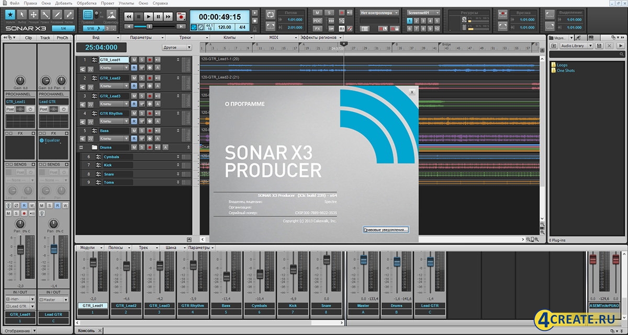
Task: Click the Record transport button
Action: point(181,17)
